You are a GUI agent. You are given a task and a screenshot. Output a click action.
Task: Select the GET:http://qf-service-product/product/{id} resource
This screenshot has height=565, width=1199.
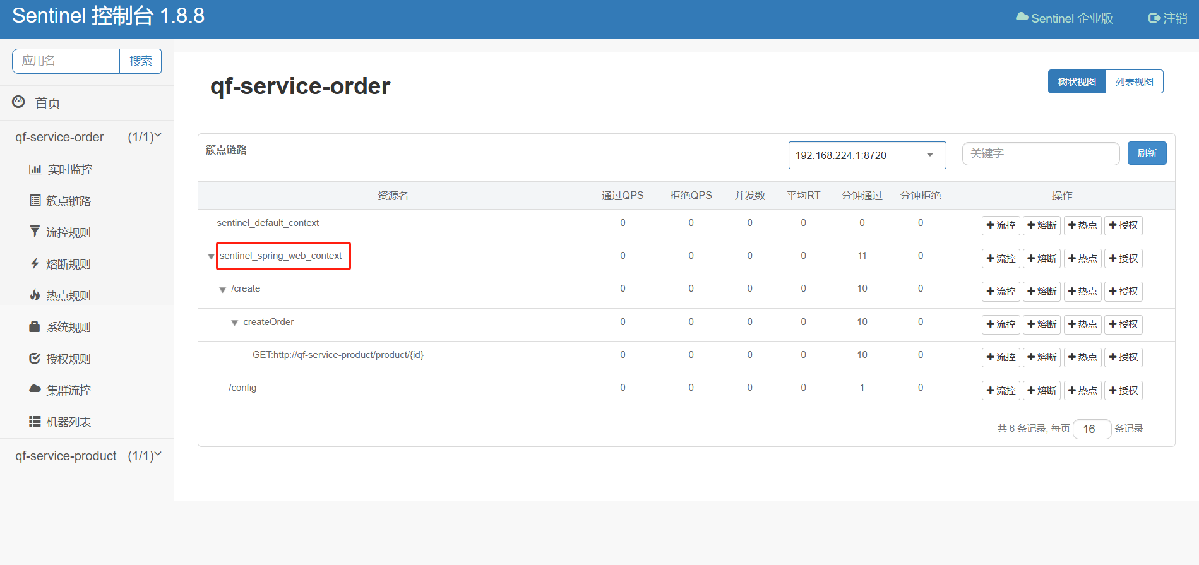[338, 355]
